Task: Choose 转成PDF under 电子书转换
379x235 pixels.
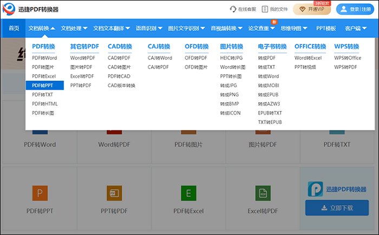Action: 267,58
